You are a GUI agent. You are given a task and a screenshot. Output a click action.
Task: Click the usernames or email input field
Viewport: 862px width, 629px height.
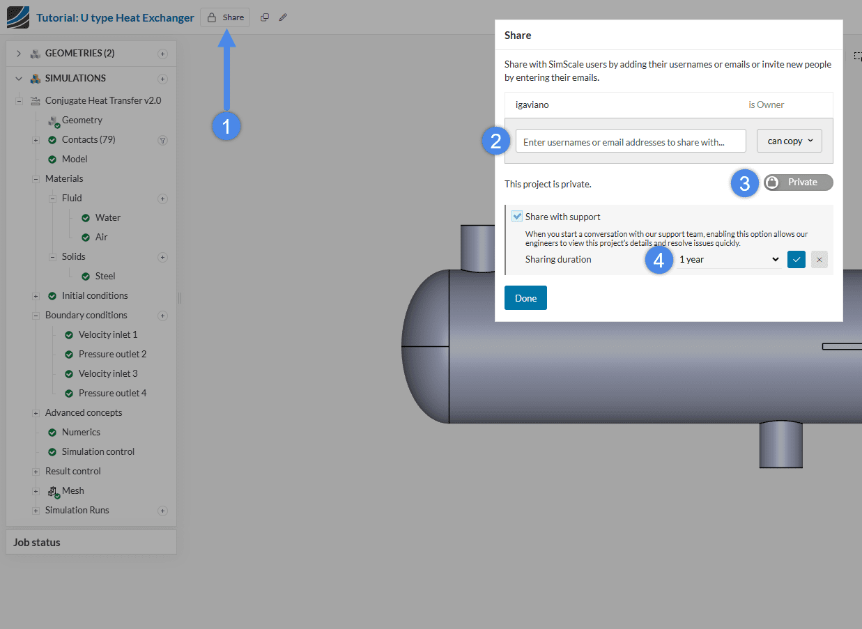click(630, 141)
